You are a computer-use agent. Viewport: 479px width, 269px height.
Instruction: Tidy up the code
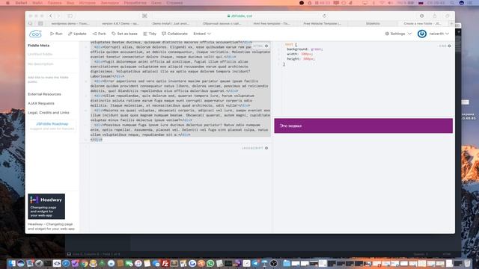150,34
